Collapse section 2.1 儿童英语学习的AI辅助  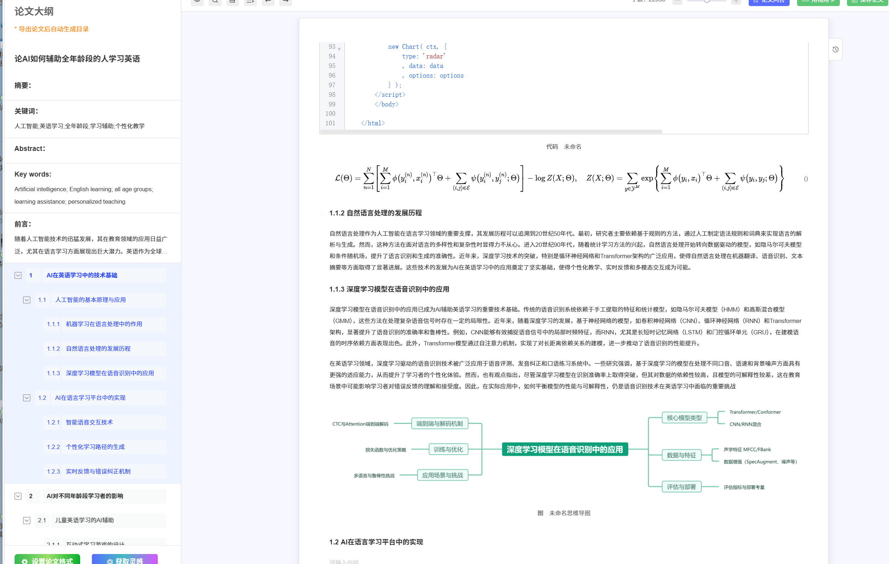coord(27,520)
